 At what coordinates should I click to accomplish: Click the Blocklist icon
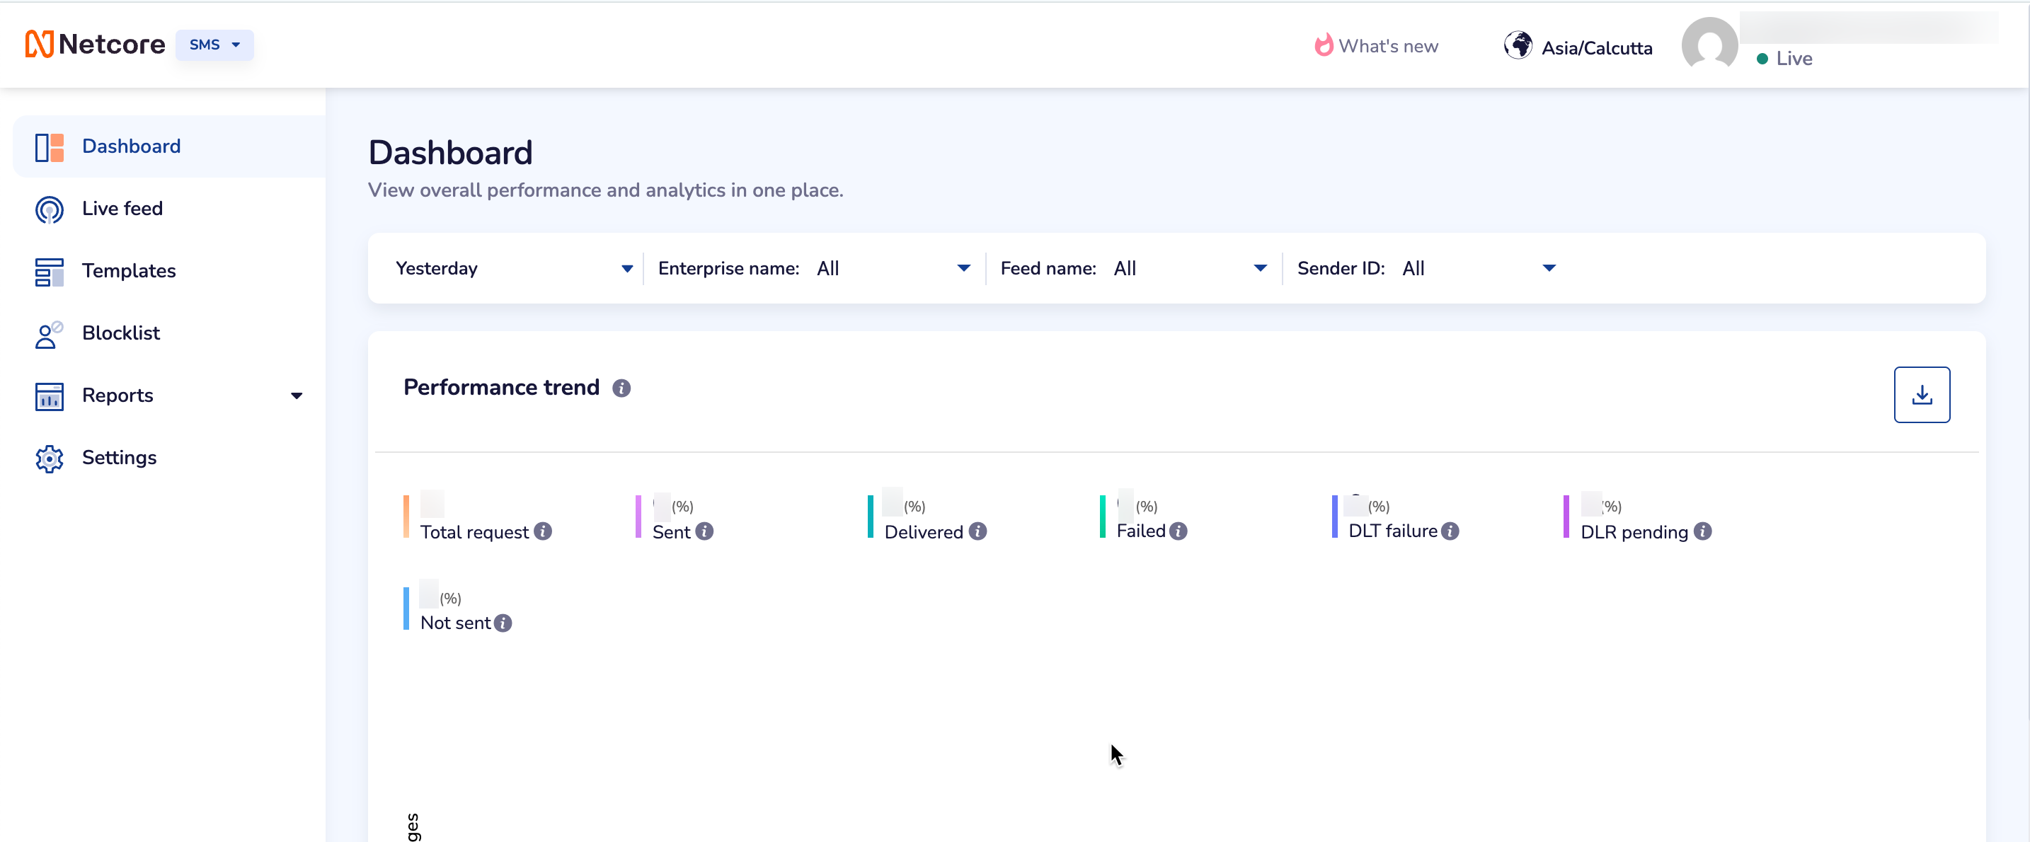point(49,333)
